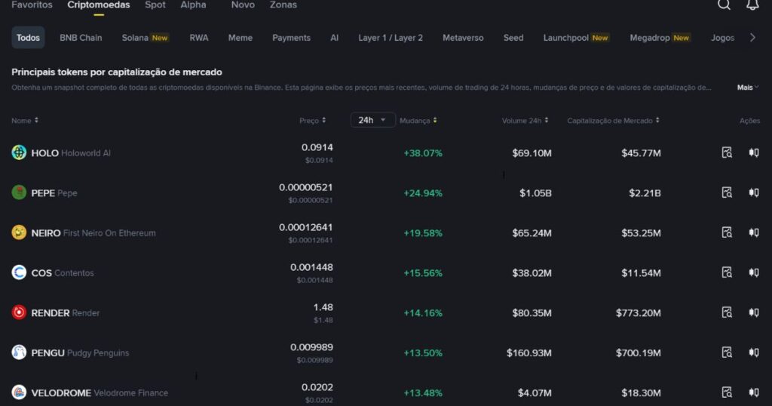The image size is (772, 406).
Task: Open the 24h timeframe dropdown
Action: (x=372, y=120)
